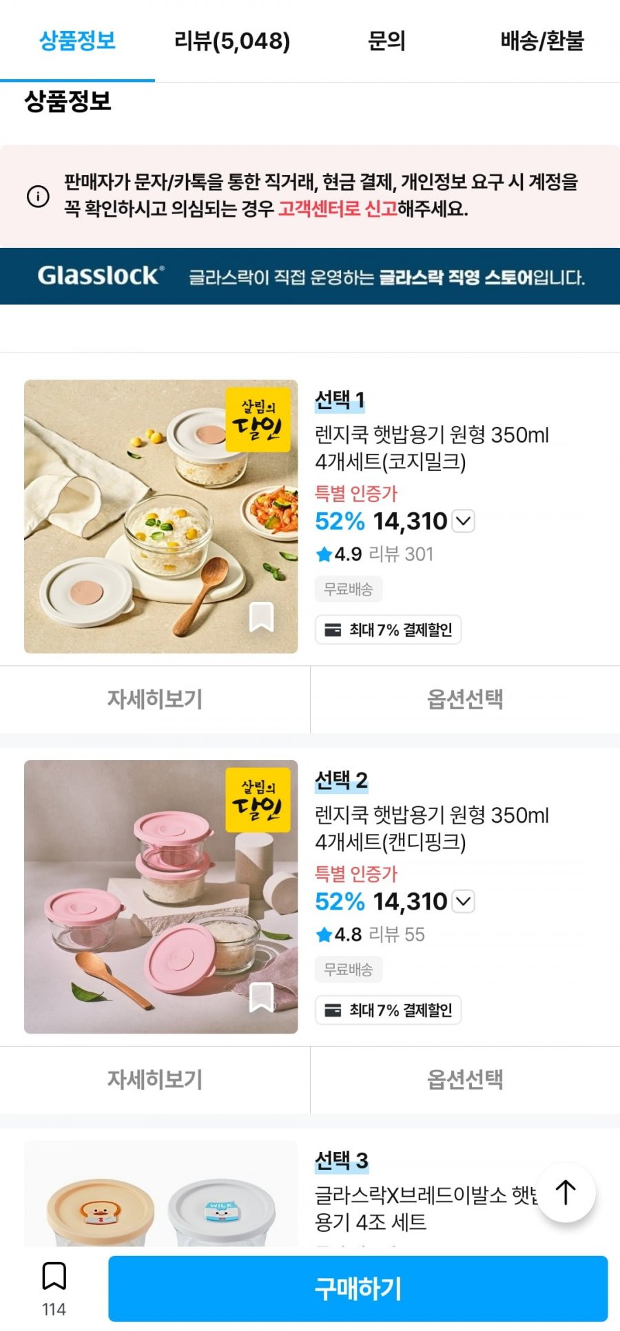This screenshot has width=620, height=1331.
Task: Toggle bookmark on the 코지밀크 product image
Action: pyautogui.click(x=261, y=617)
